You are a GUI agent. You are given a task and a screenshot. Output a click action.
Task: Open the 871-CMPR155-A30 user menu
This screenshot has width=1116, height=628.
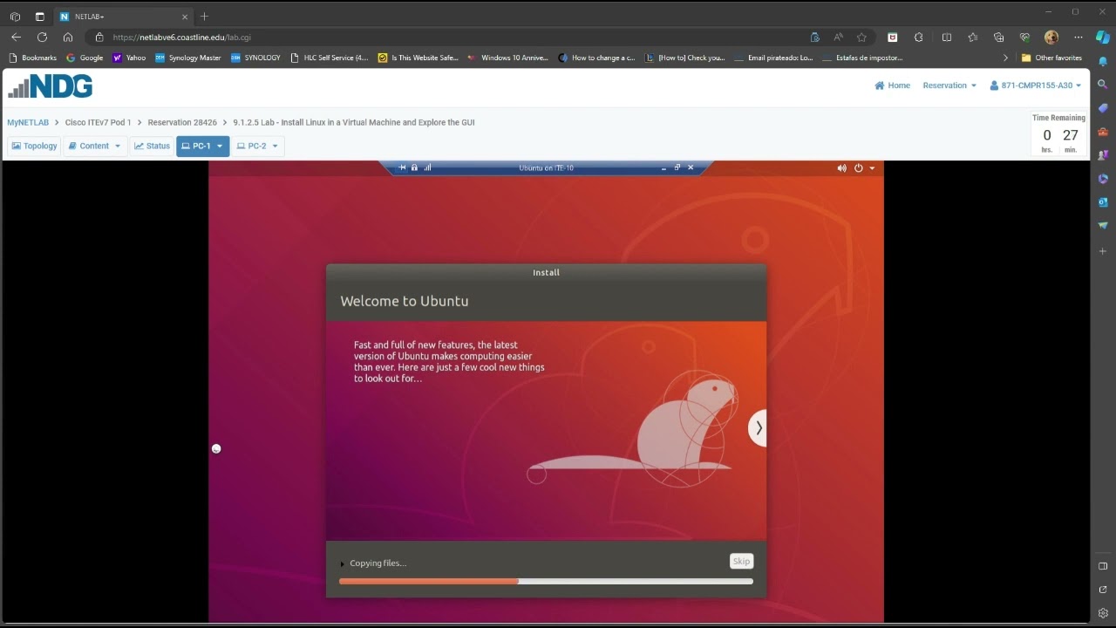(1035, 85)
